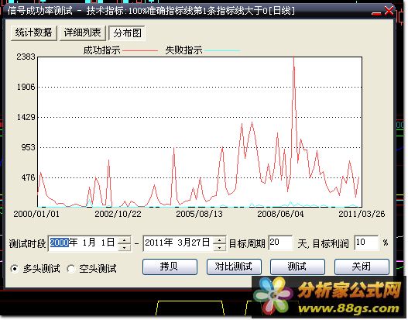Start the 测试 button
The height and width of the screenshot is (320, 408).
pos(297,267)
